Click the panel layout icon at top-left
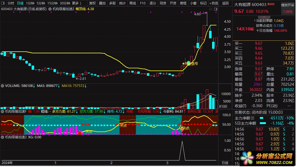297x167 pixels. pyautogui.click(x=3, y=3)
